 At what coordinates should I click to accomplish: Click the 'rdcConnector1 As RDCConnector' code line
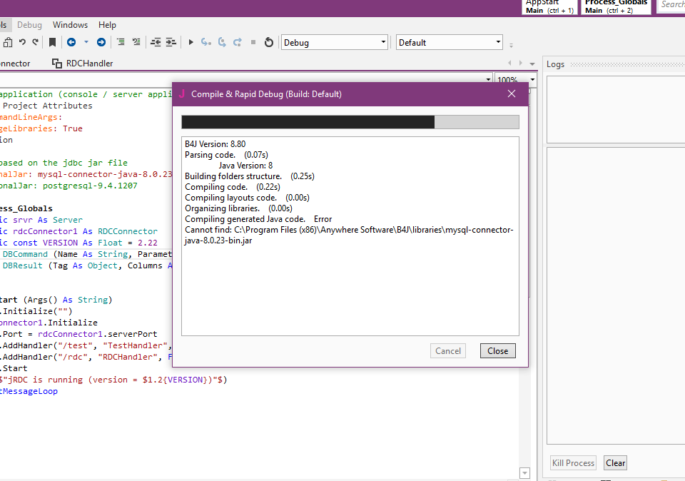[78, 231]
